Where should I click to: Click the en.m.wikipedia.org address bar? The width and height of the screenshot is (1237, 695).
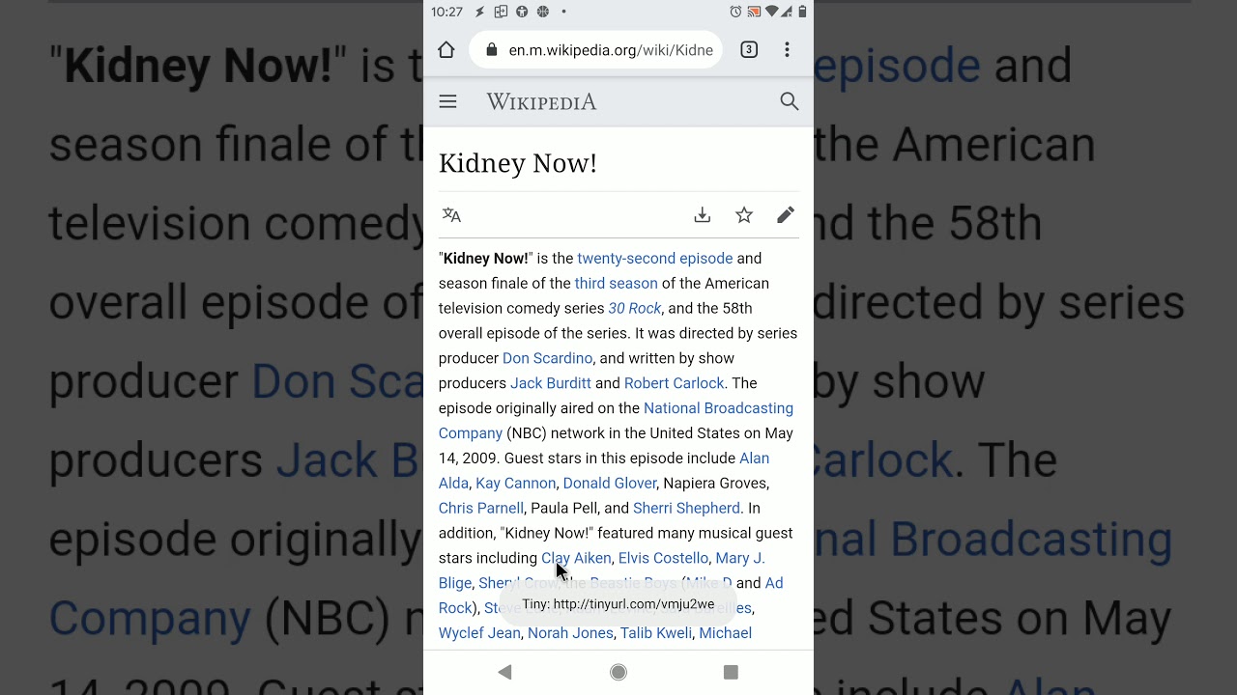595,50
